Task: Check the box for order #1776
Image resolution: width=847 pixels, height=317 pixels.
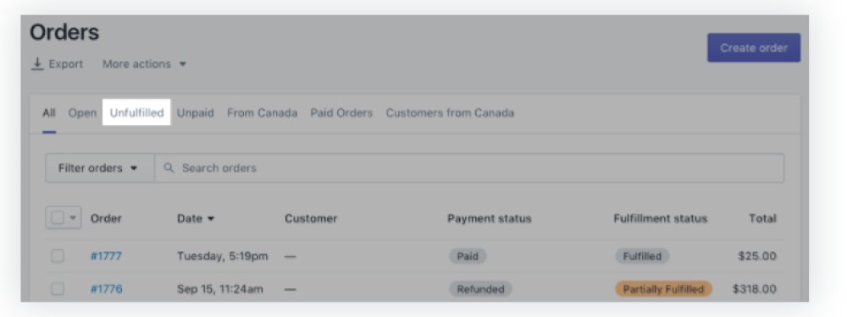Action: click(x=58, y=289)
